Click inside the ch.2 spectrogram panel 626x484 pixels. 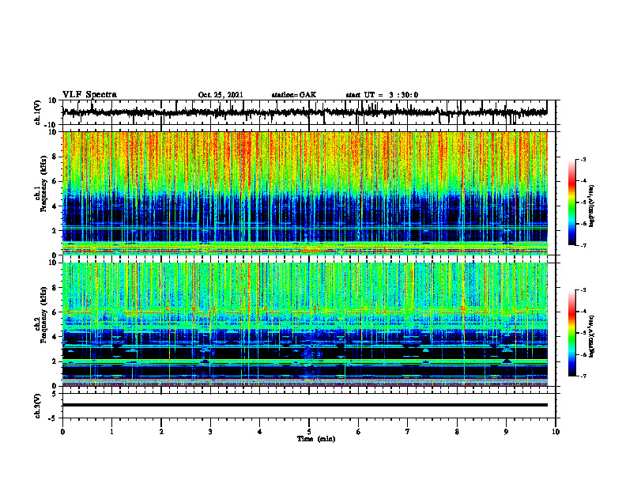point(304,324)
